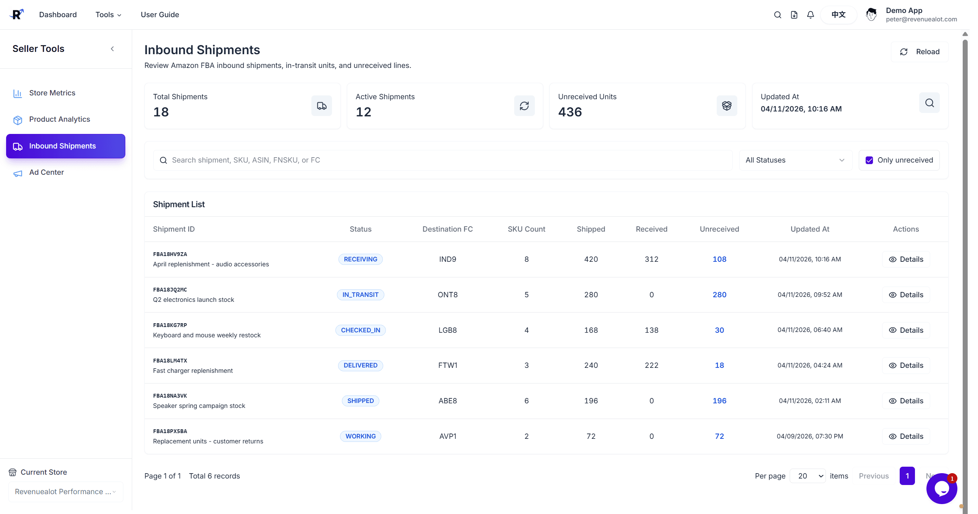Click the Inbound Shipments sidebar truck icon

click(18, 147)
